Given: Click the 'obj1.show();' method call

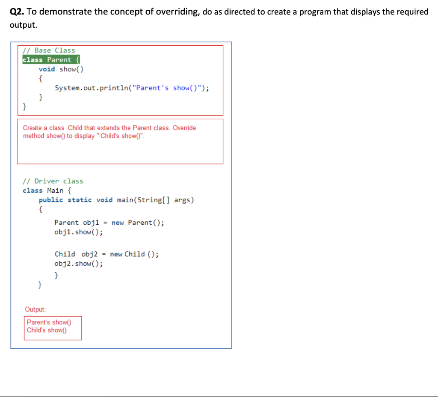Looking at the screenshot, I should point(79,232).
